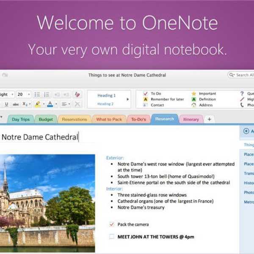Click the text alignment icon
254x254 pixels.
64,104
